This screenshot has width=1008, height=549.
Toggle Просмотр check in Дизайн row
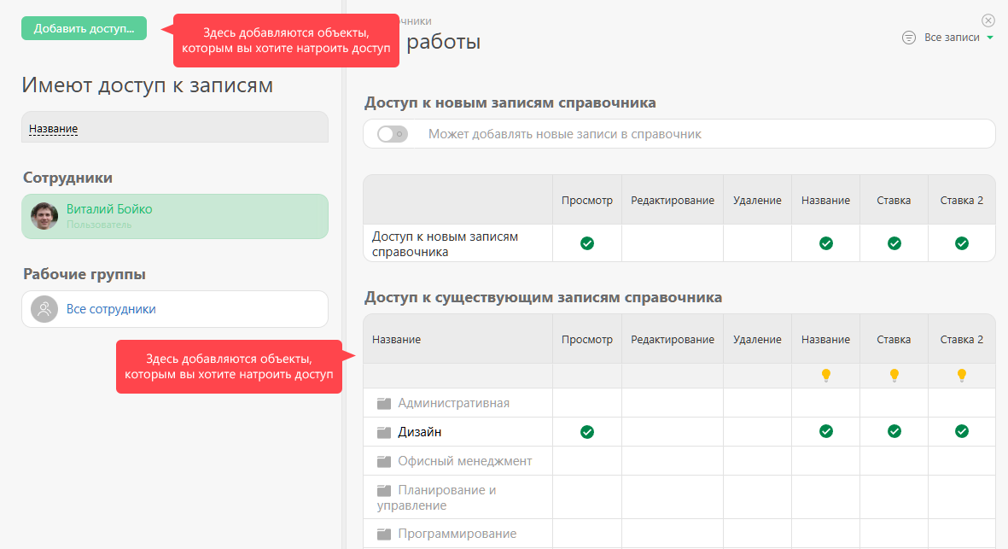[x=587, y=432]
